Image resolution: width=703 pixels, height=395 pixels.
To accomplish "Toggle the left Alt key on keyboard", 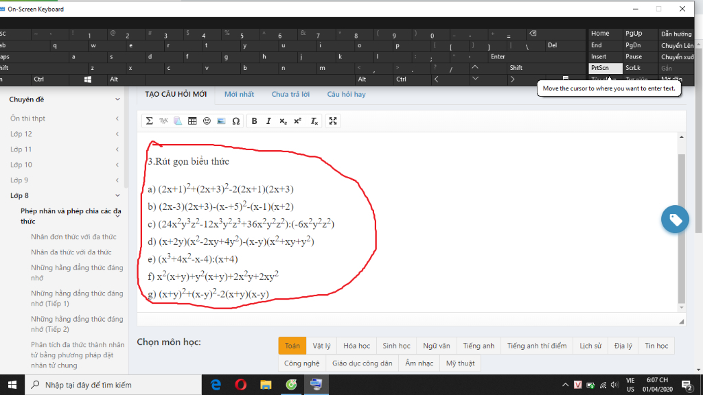I will point(126,80).
